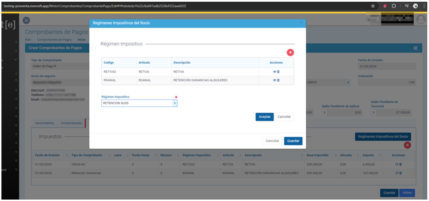Switch to the Comprobantes tab
429x201 pixels.
(x=71, y=123)
